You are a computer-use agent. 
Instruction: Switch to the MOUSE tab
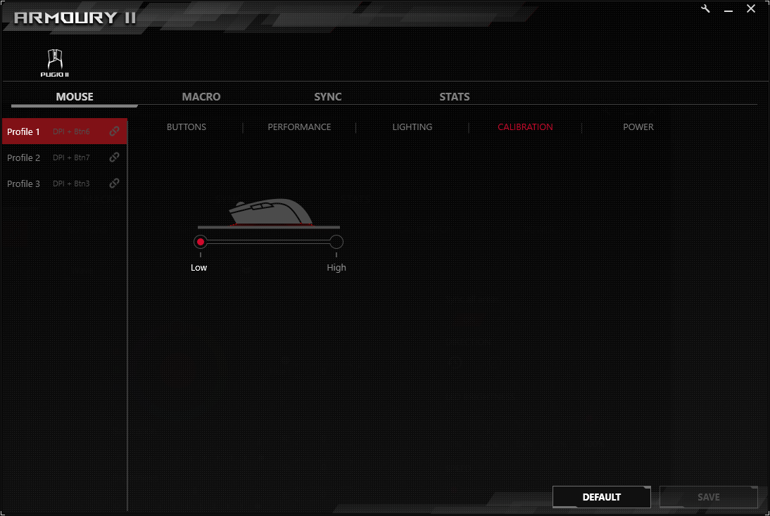pos(75,96)
